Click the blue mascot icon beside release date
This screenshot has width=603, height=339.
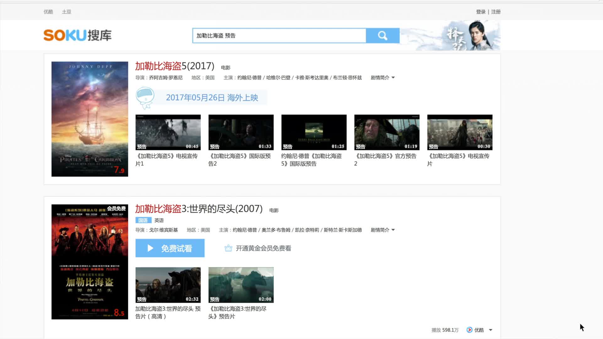pyautogui.click(x=145, y=98)
